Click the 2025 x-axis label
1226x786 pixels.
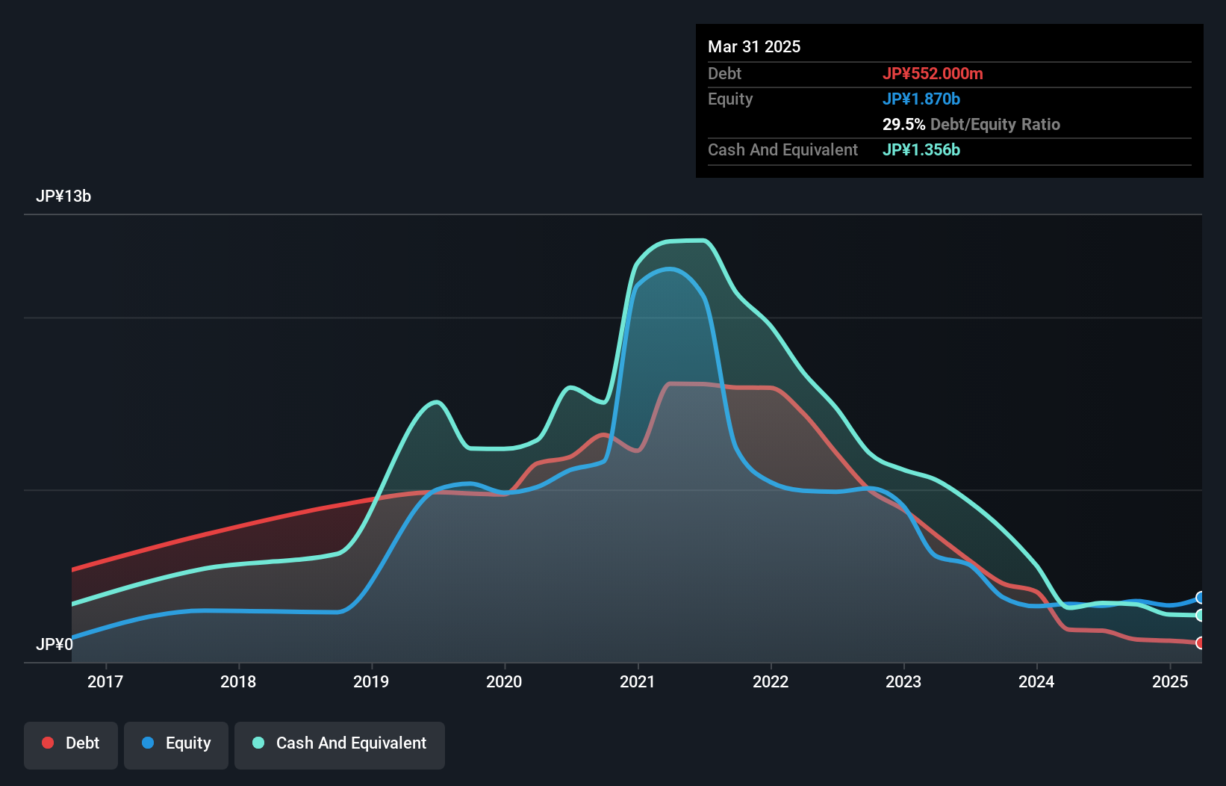[x=1170, y=681]
